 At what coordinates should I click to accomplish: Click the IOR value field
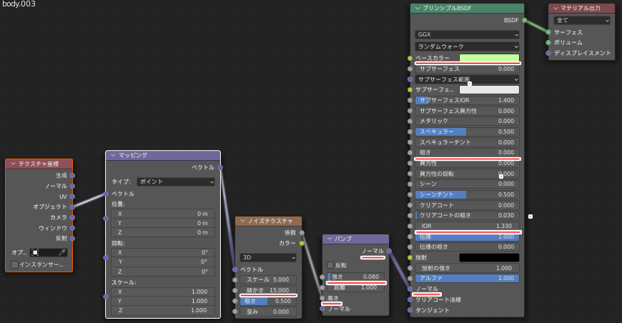coord(467,226)
